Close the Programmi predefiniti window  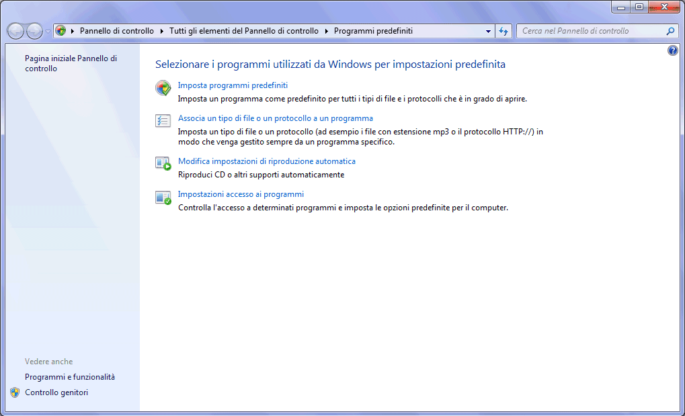(x=664, y=7)
